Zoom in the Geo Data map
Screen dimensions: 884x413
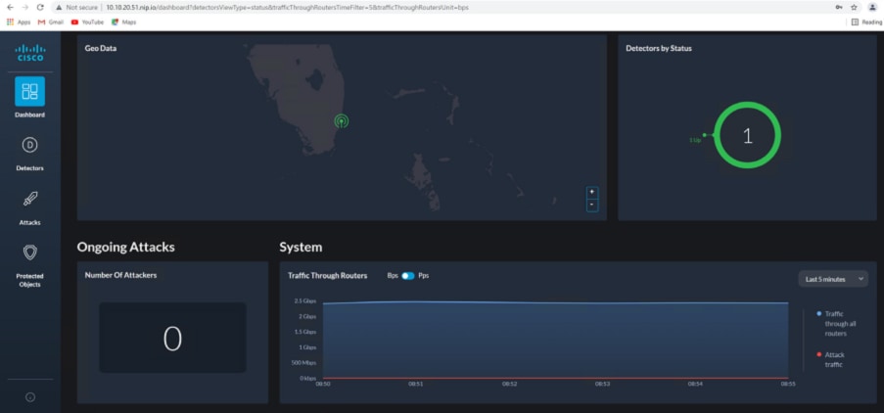(x=592, y=192)
